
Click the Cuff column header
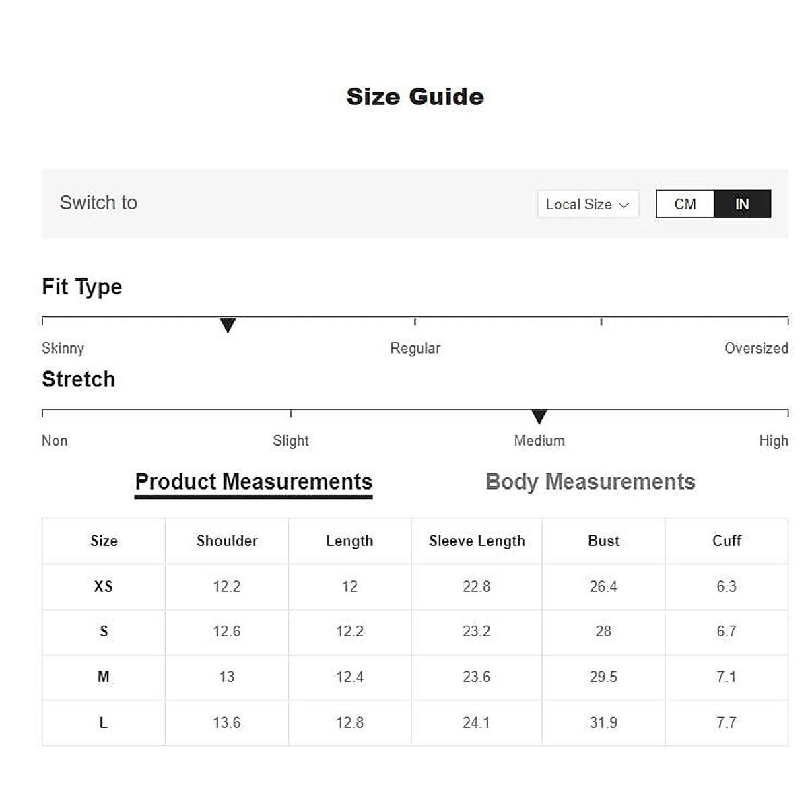coord(727,541)
